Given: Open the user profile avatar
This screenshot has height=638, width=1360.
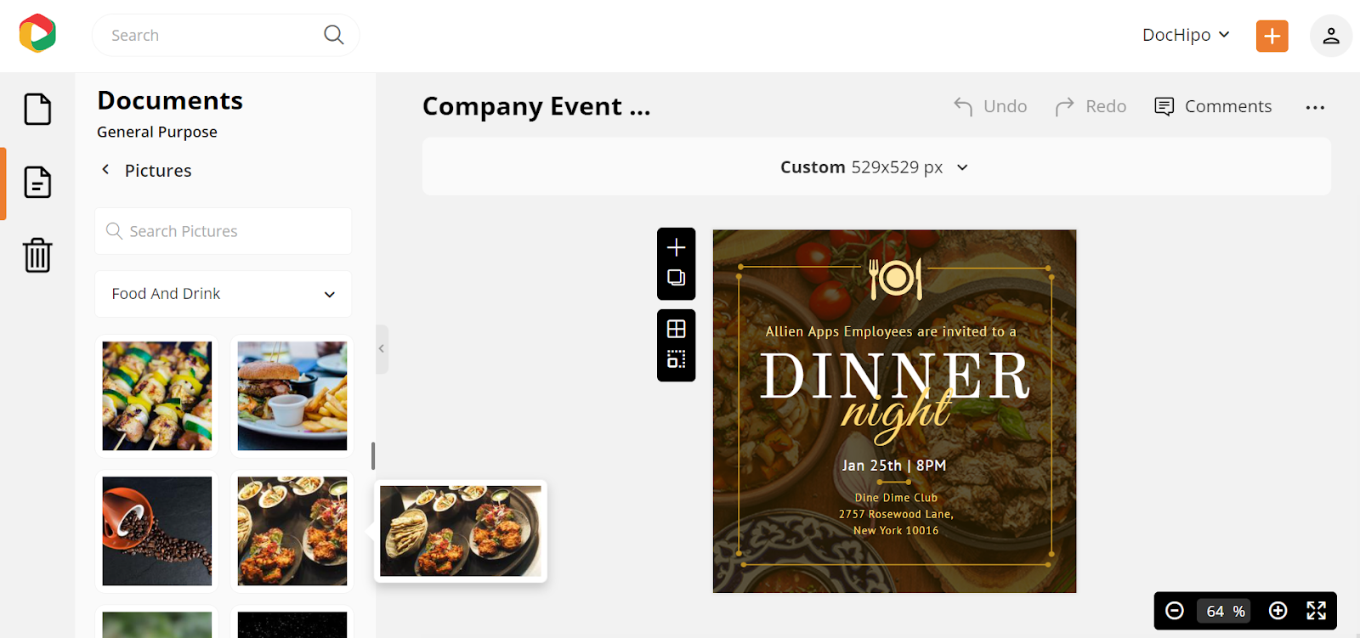Looking at the screenshot, I should pos(1331,36).
